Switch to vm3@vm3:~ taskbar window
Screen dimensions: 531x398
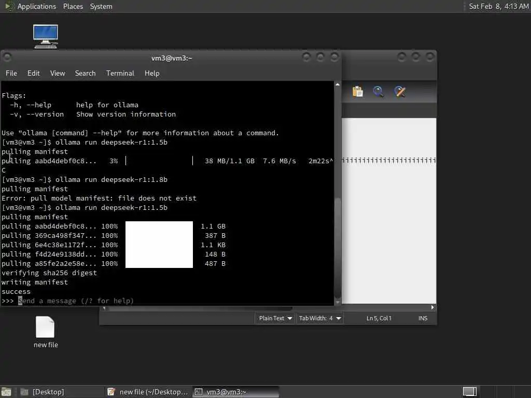236,392
